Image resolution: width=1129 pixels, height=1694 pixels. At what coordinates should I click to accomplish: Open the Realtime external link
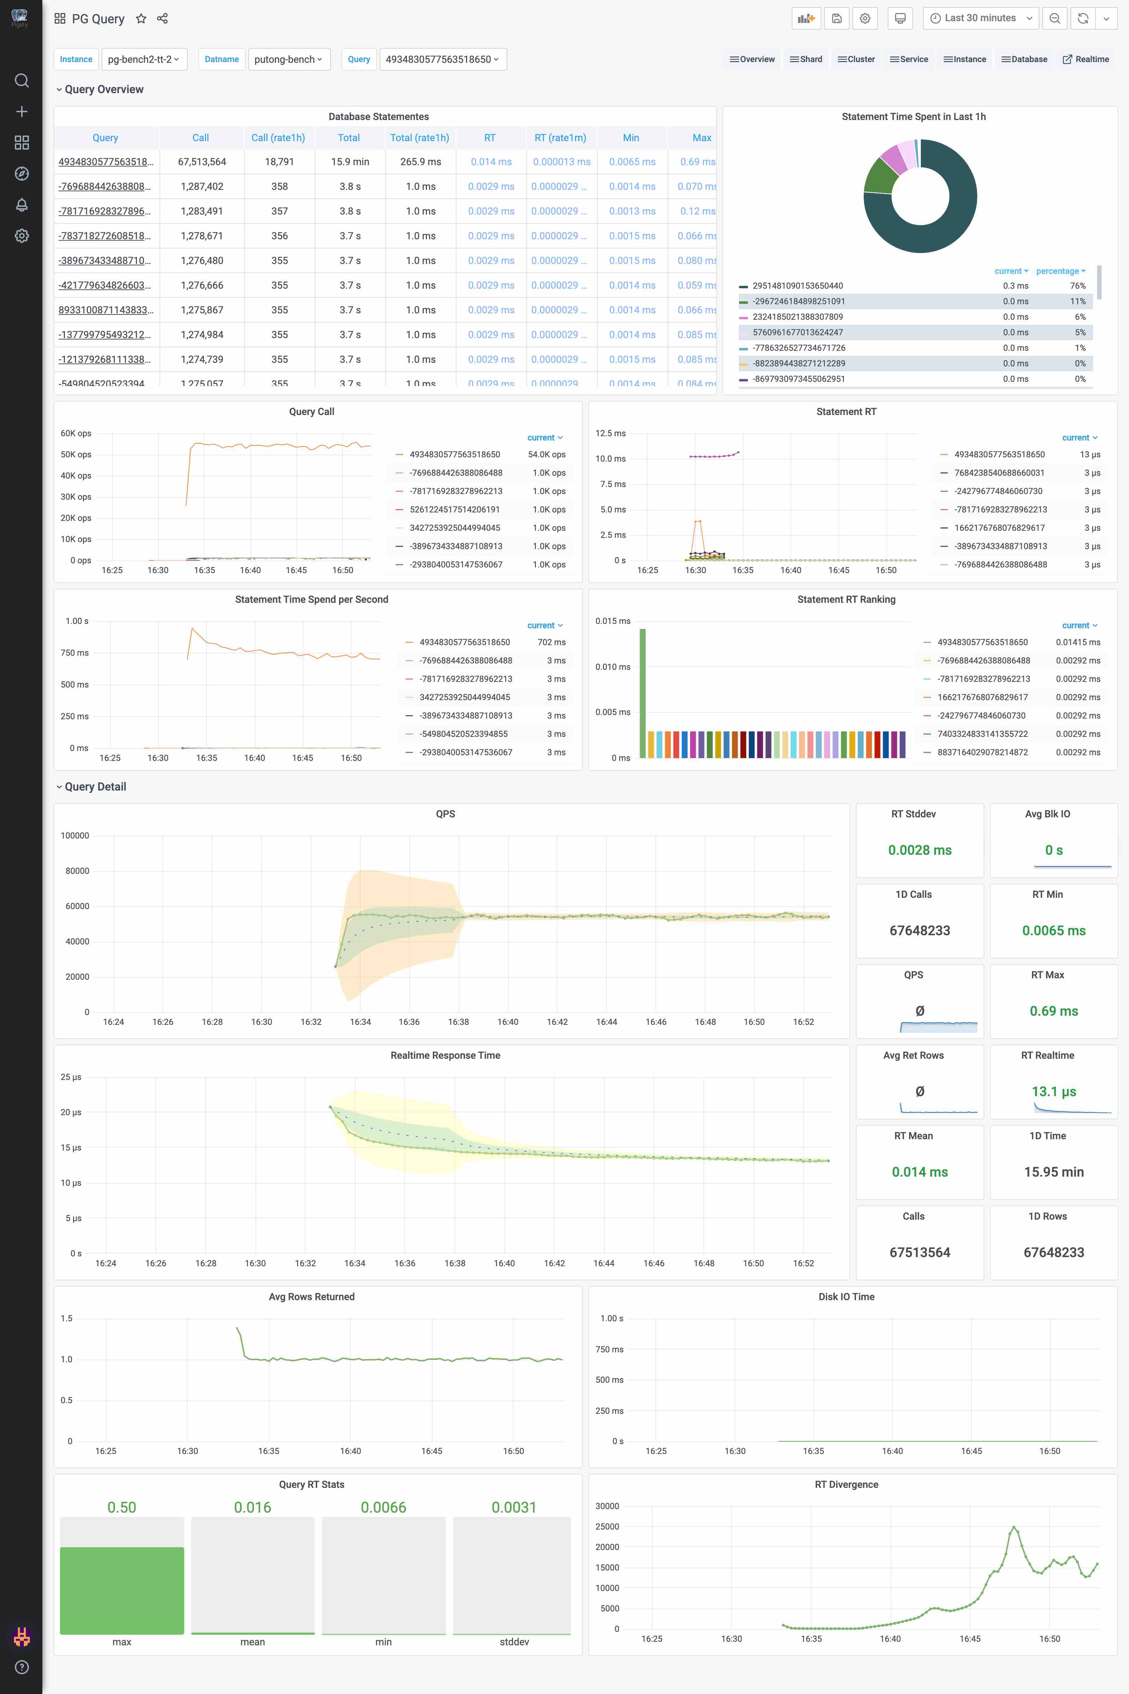coord(1086,59)
